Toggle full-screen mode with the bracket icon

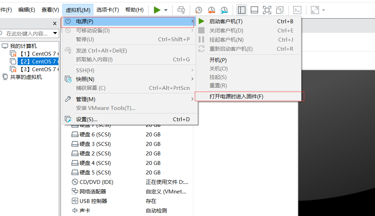[267, 10]
